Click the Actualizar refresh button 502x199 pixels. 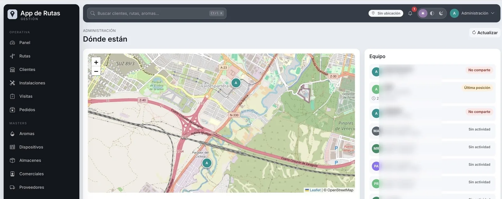[485, 33]
